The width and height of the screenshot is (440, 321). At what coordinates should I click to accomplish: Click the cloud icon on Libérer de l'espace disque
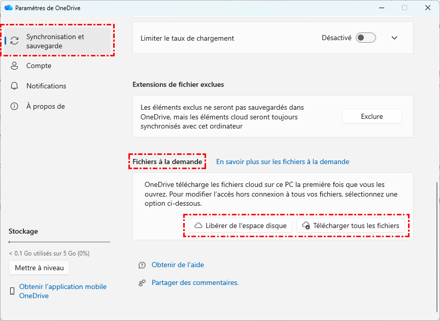coord(198,226)
